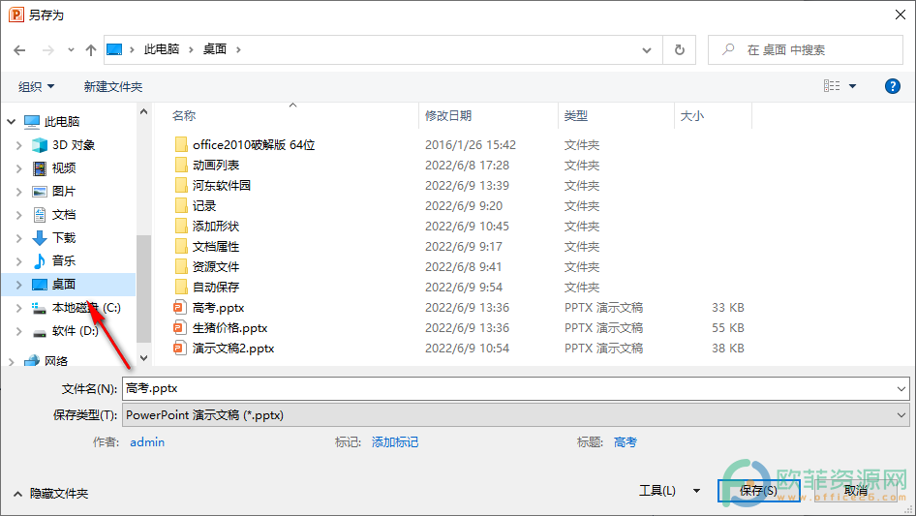Select the 动画列表 folder

216,166
